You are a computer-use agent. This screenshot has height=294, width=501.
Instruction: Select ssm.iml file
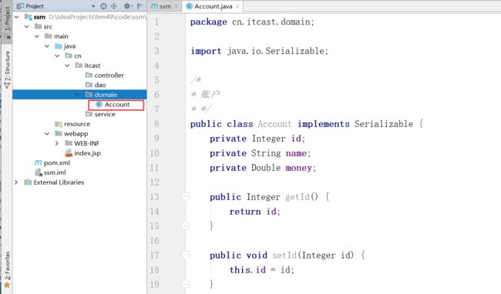[55, 172]
